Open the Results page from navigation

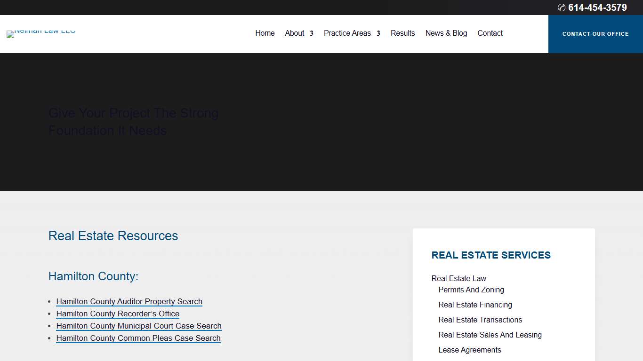[402, 33]
